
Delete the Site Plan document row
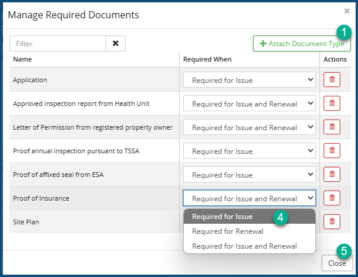click(331, 222)
